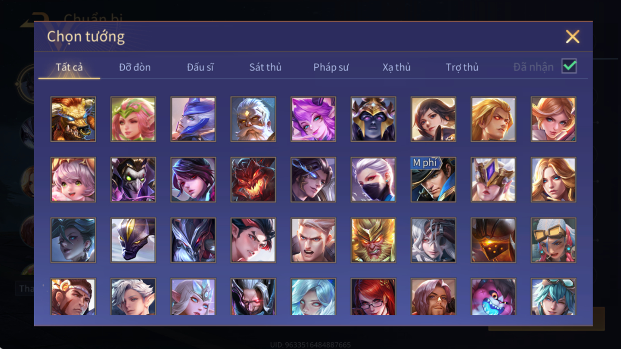Choose the red-haired woman with glasses

click(373, 297)
